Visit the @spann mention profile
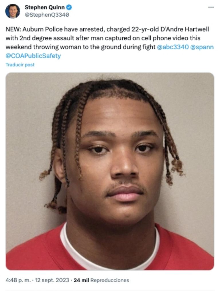 (202, 47)
